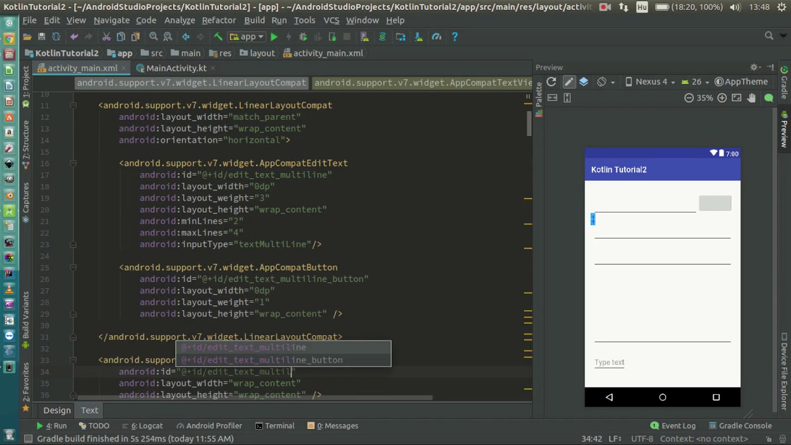The height and width of the screenshot is (445, 791).
Task: Zoom in on the preview
Action: [x=721, y=98]
